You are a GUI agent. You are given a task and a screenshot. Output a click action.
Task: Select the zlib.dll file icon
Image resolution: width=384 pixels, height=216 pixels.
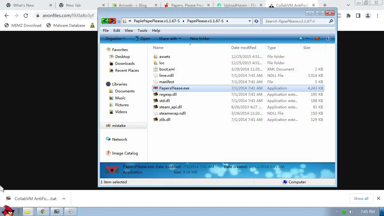coord(155,119)
